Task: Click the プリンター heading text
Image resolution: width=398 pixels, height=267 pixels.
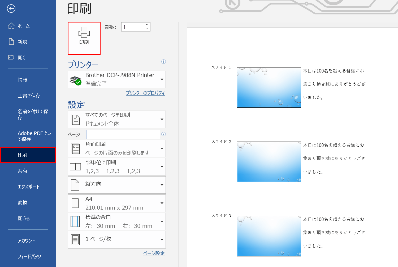Action: click(x=83, y=65)
